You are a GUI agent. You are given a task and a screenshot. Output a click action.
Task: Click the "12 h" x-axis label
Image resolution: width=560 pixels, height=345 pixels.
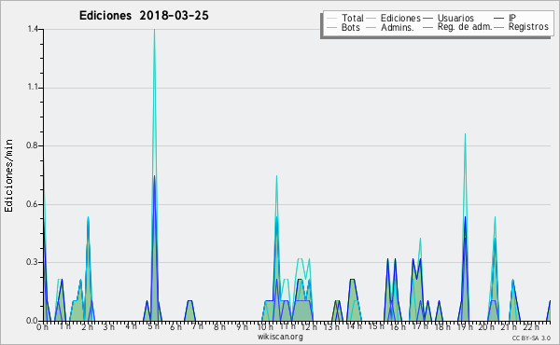(x=309, y=326)
